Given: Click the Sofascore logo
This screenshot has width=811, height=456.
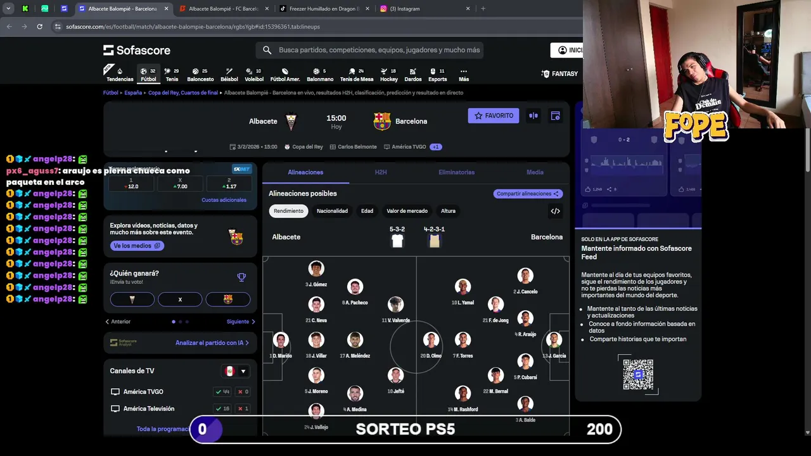Looking at the screenshot, I should [x=137, y=50].
